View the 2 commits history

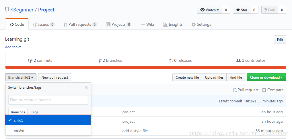click(40, 60)
